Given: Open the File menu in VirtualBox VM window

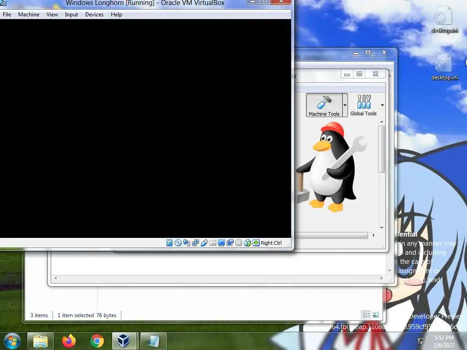Looking at the screenshot, I should point(7,15).
